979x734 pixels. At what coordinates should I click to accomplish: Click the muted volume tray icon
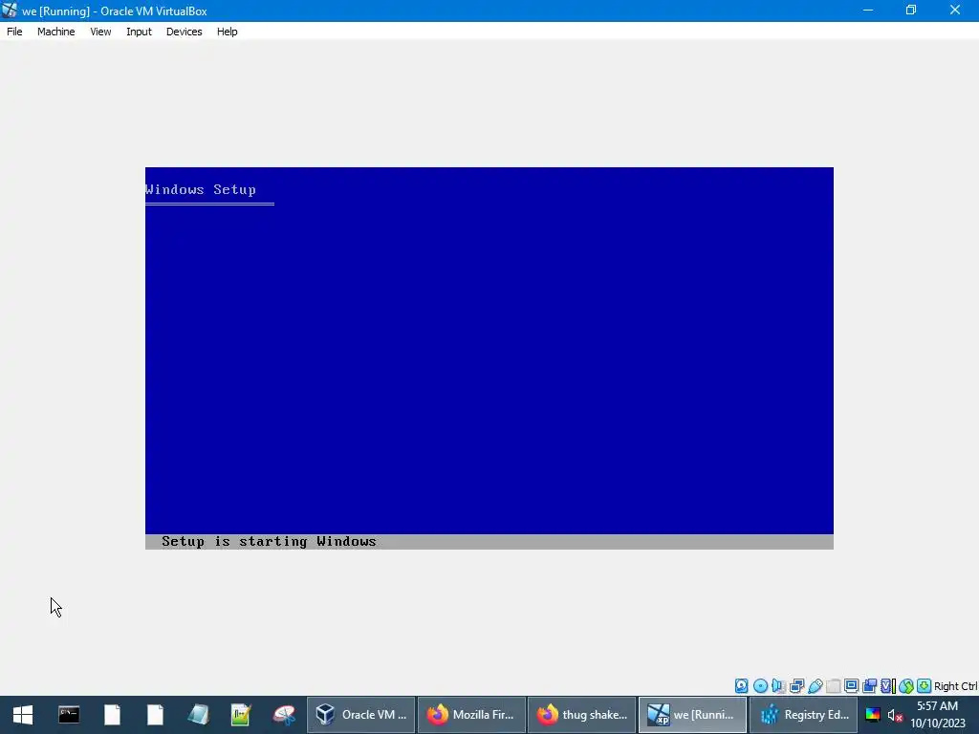point(895,715)
